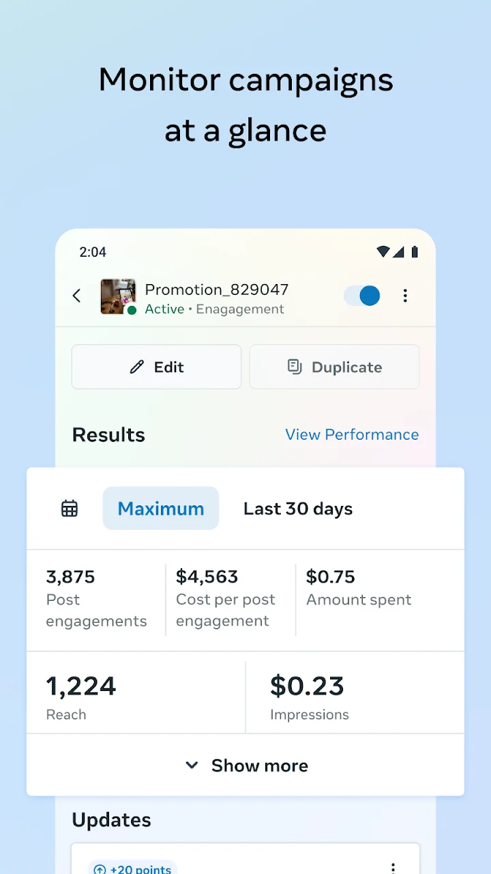The height and width of the screenshot is (874, 491).
Task: Tap the +20 points badge
Action: tap(132, 868)
